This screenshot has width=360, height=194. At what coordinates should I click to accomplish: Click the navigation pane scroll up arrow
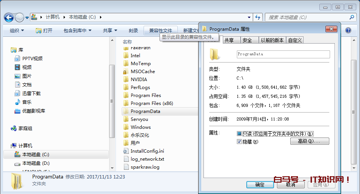(x=112, y=41)
